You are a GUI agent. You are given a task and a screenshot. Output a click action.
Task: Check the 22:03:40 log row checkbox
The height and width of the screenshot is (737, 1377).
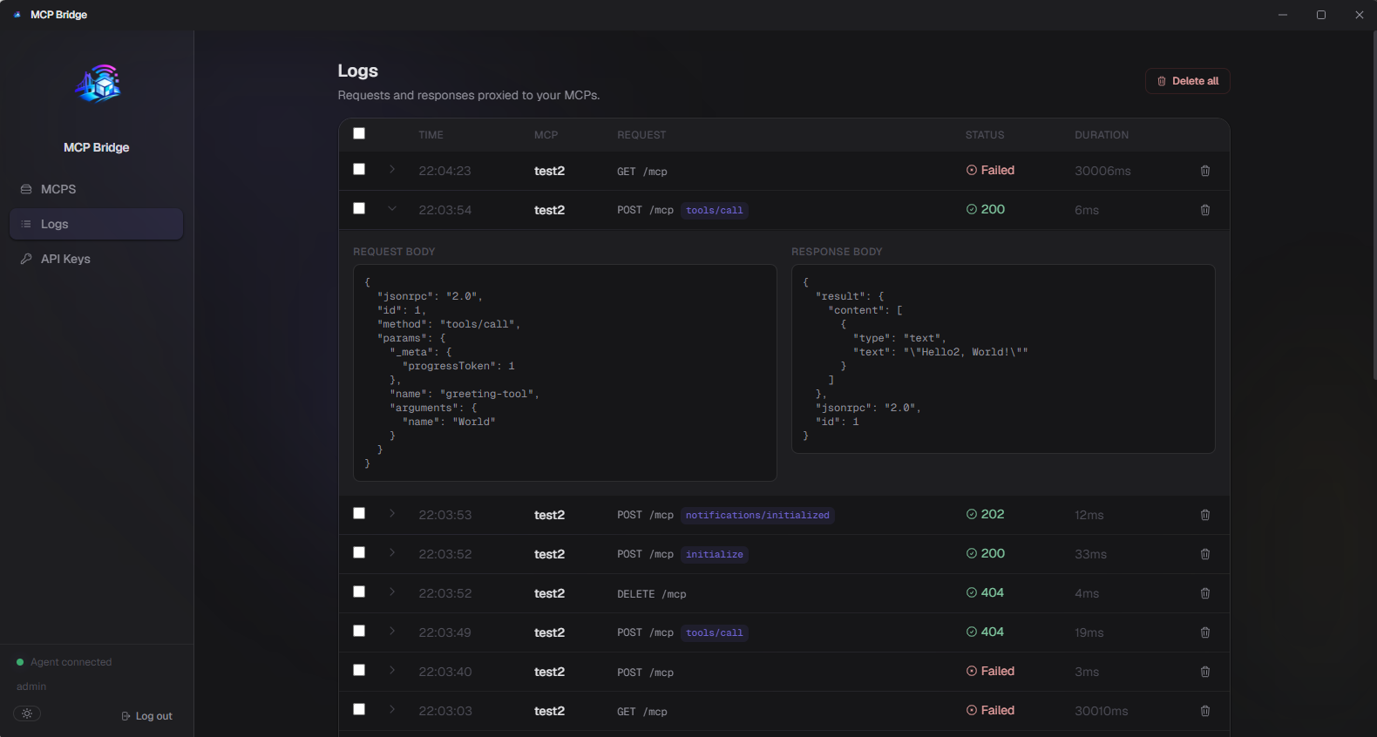tap(359, 670)
